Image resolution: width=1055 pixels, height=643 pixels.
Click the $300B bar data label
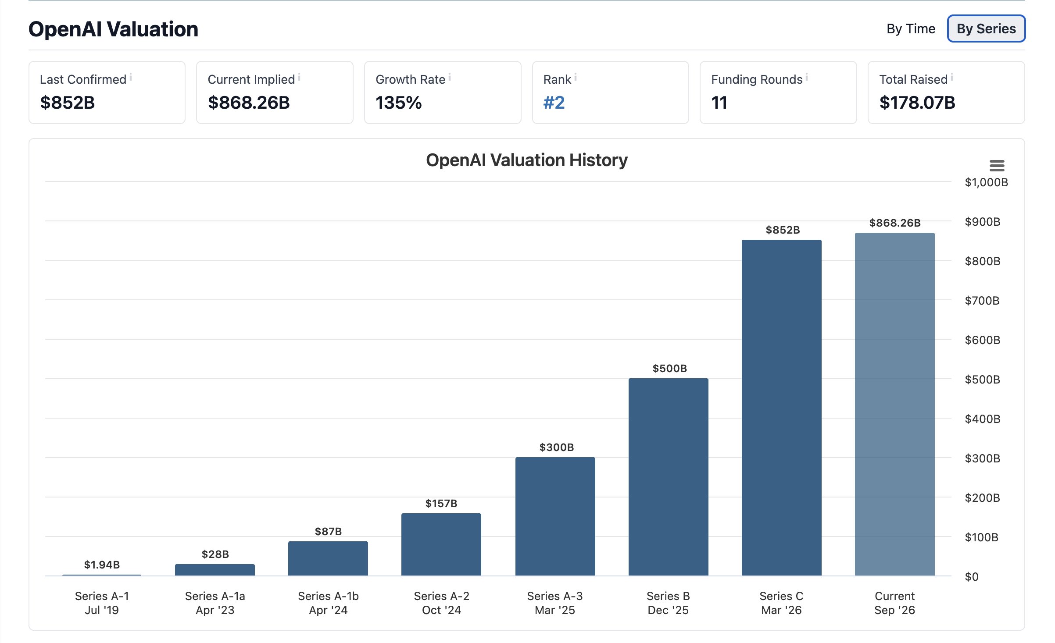tap(557, 447)
